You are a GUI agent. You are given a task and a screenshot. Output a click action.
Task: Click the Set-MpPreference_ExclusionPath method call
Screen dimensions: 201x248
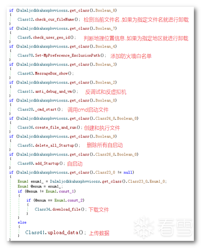[68, 56]
